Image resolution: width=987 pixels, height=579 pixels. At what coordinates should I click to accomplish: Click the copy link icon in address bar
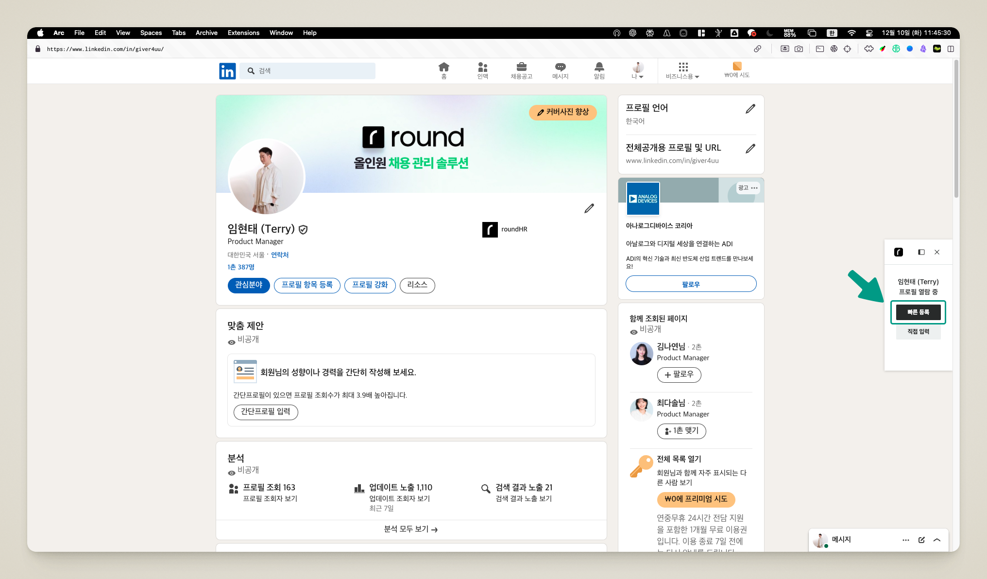point(758,49)
